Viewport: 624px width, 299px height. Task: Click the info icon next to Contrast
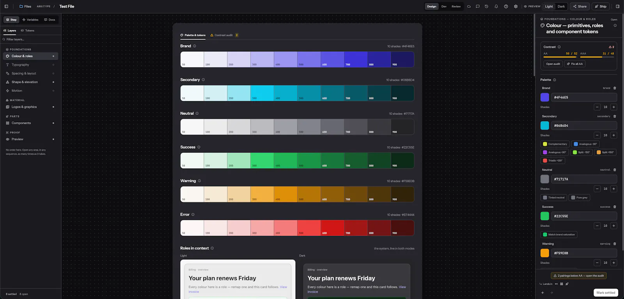[559, 47]
